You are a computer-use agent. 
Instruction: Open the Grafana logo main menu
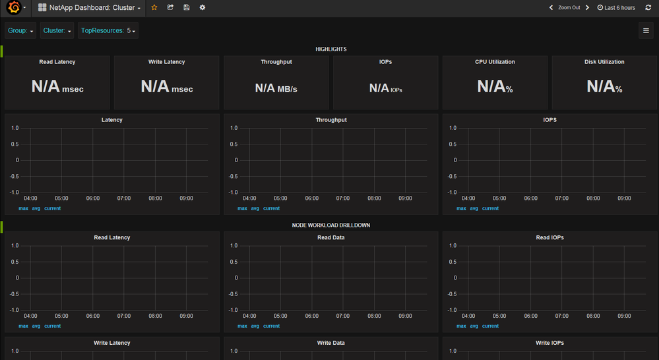coord(14,8)
